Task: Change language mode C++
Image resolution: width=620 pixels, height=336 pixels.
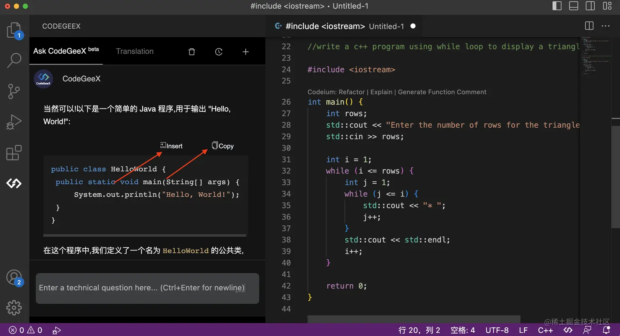Action: pos(545,330)
